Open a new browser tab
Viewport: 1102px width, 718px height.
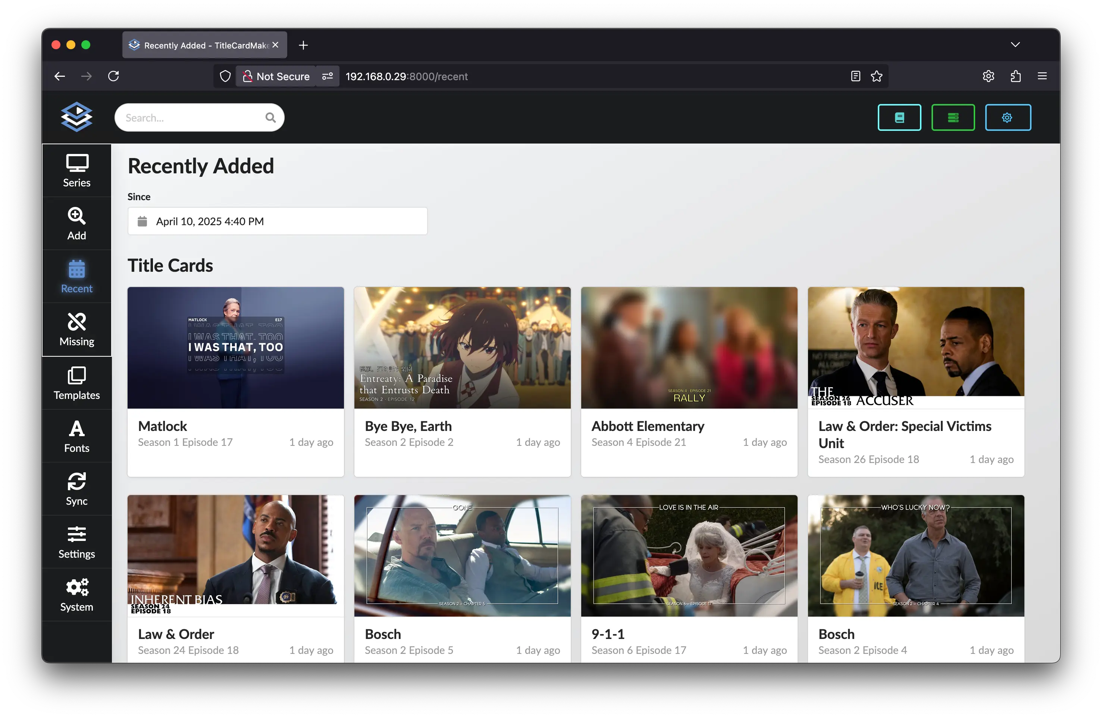pos(303,45)
